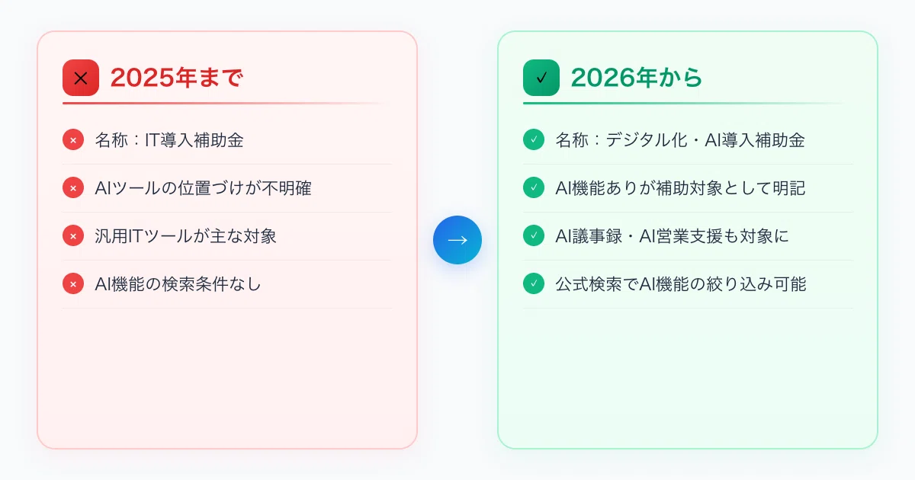This screenshot has height=480, width=915.
Task: Click the text AIツールの位置づけが不明確
Action: 203,188
